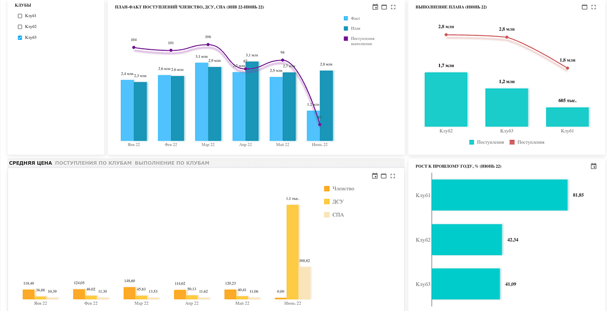
Task: Enable the Клуб1 checkbox
Action: [20, 16]
